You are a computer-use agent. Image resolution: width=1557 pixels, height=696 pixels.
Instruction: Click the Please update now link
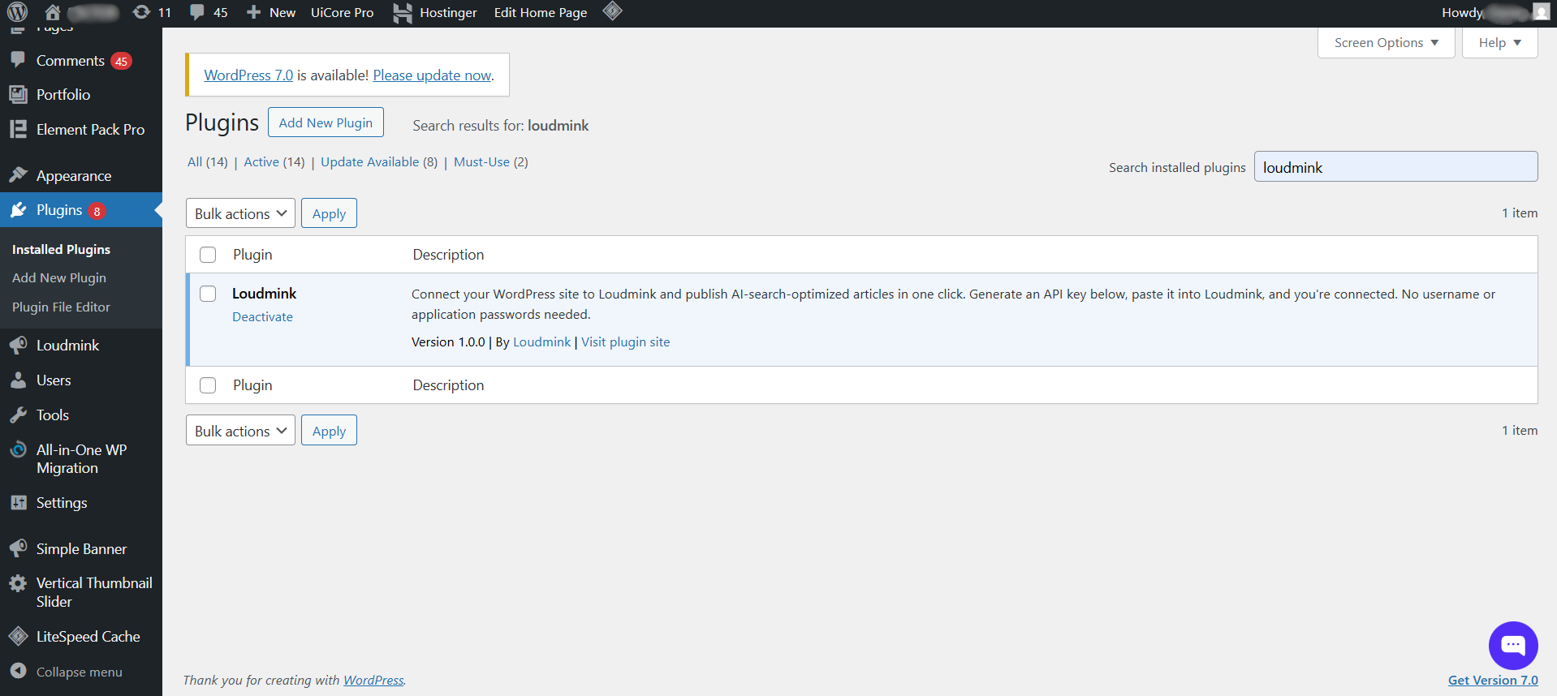(432, 75)
